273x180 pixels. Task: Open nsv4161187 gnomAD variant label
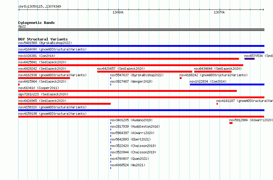coord(244,101)
